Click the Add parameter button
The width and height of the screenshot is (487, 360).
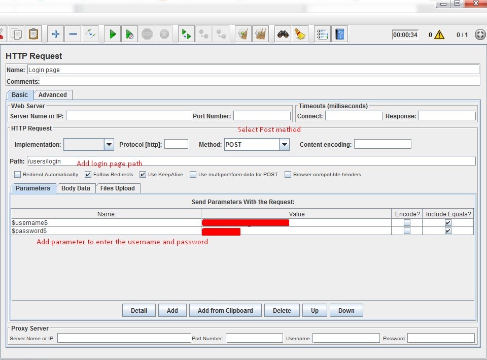[172, 310]
